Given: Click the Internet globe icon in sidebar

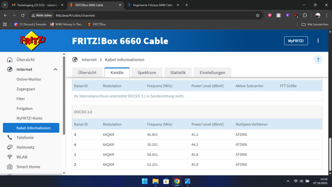Looking at the screenshot, I should point(10,69).
